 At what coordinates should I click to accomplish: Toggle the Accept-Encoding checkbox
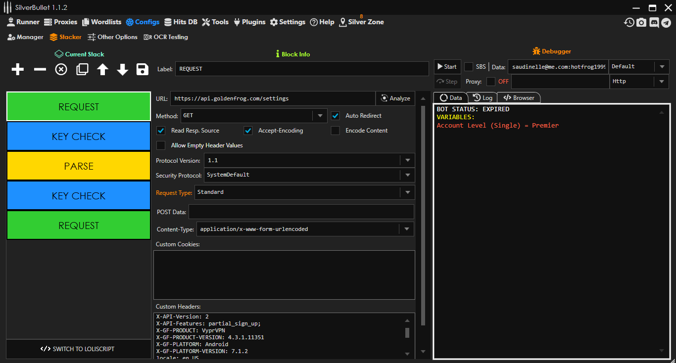tap(248, 131)
